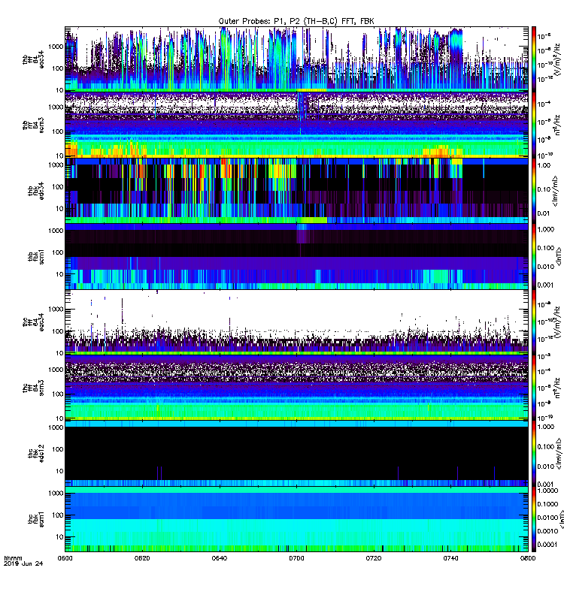Click the 1000 frequency tick of thc fbk edc12

point(56,427)
